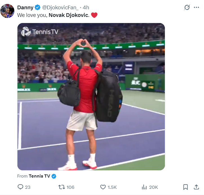Image resolution: width=204 pixels, height=195 pixels.
Task: Click the verified badge beside Tennis TV
Action: 54,176
